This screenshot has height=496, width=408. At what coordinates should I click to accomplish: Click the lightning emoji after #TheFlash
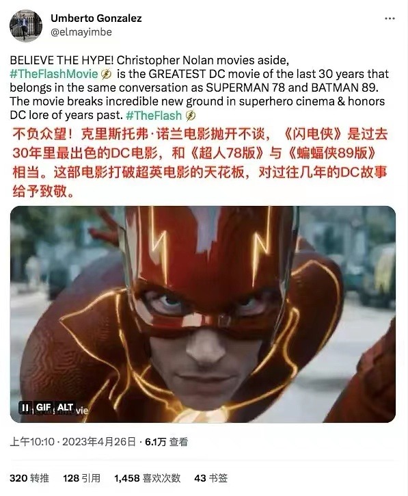191,116
